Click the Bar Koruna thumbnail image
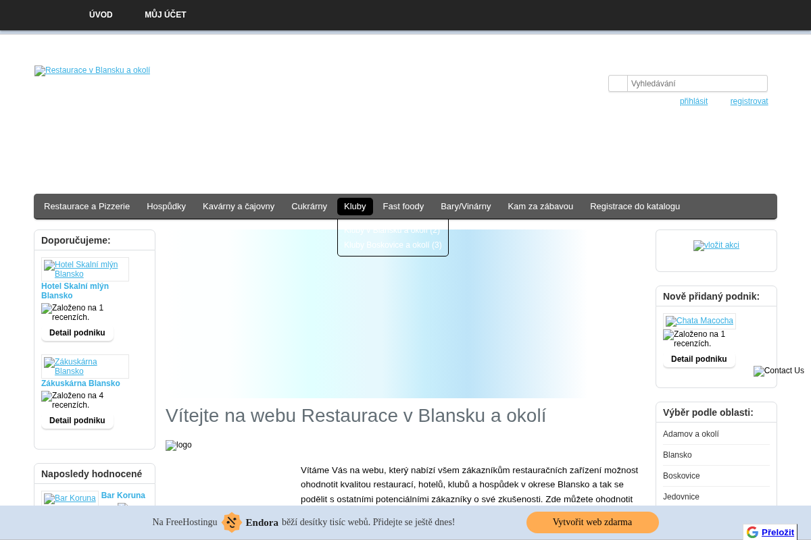The image size is (811, 540). pyautogui.click(x=70, y=499)
